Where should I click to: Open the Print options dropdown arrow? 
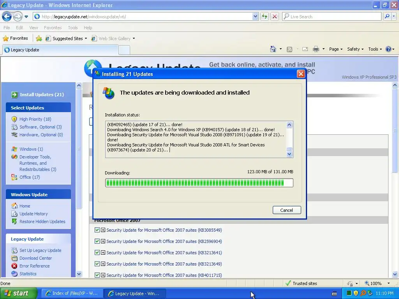(x=323, y=49)
